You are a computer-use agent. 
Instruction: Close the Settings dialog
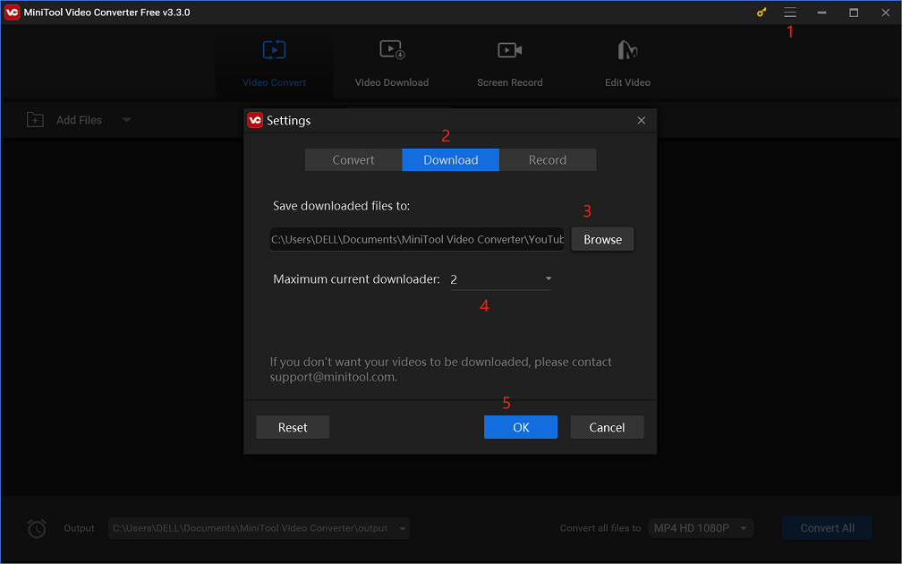(642, 120)
